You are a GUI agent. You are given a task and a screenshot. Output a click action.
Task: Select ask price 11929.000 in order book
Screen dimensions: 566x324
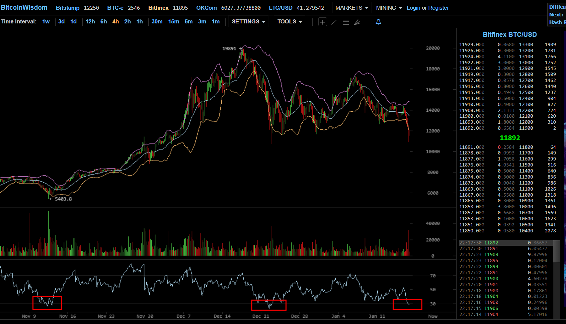(x=472, y=44)
